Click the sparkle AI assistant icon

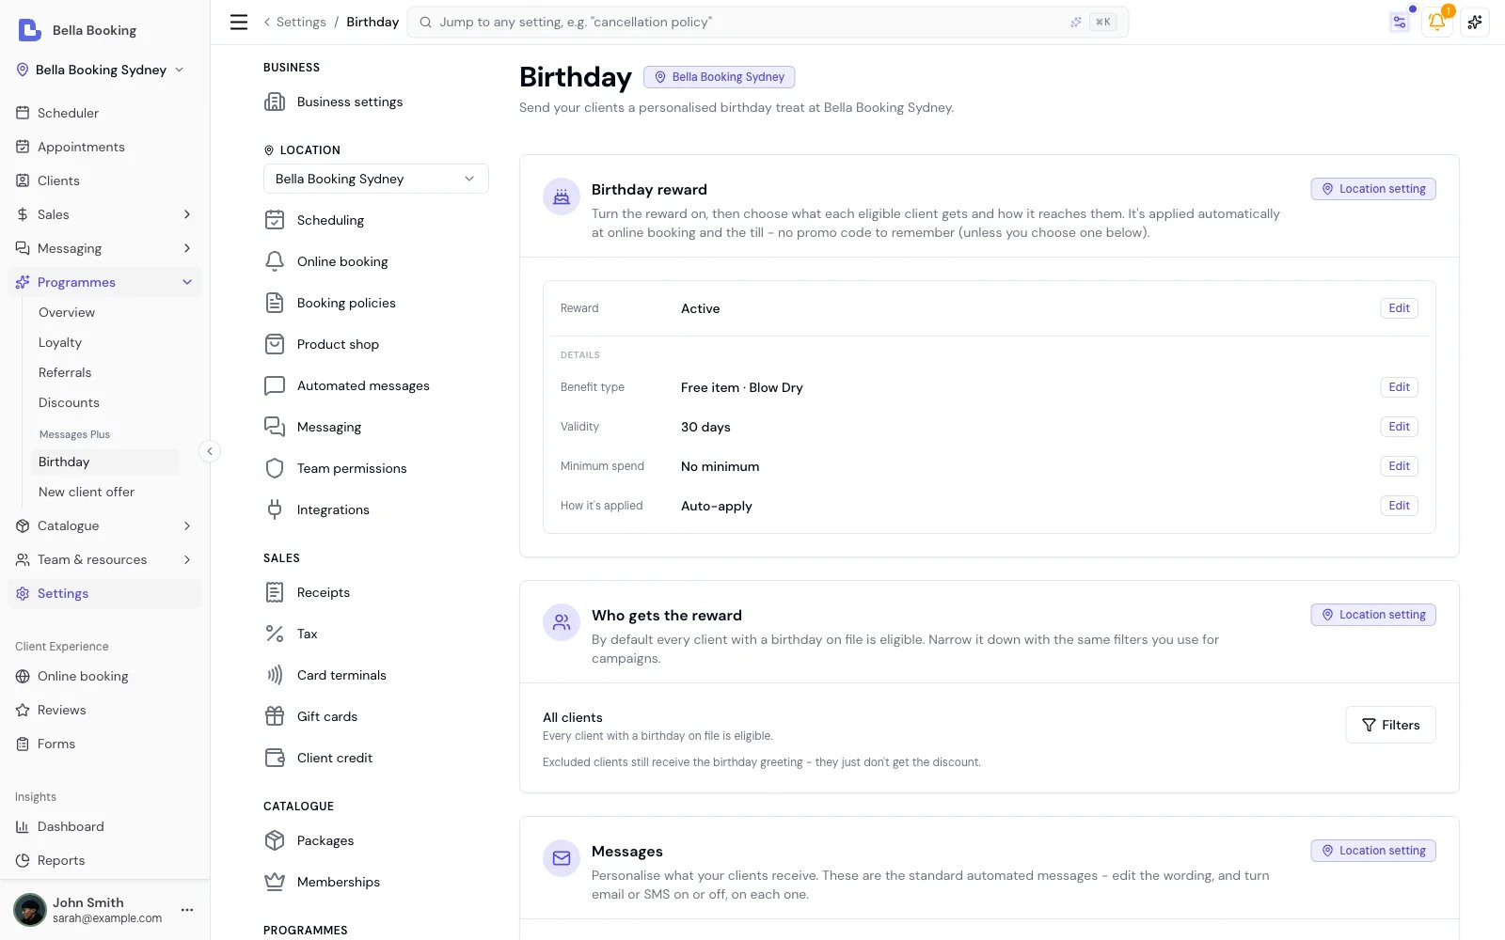(x=1475, y=22)
